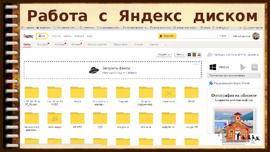The width and height of the screenshot is (270, 152).
Task: Go to Маркет in the header
Action: (79, 36)
